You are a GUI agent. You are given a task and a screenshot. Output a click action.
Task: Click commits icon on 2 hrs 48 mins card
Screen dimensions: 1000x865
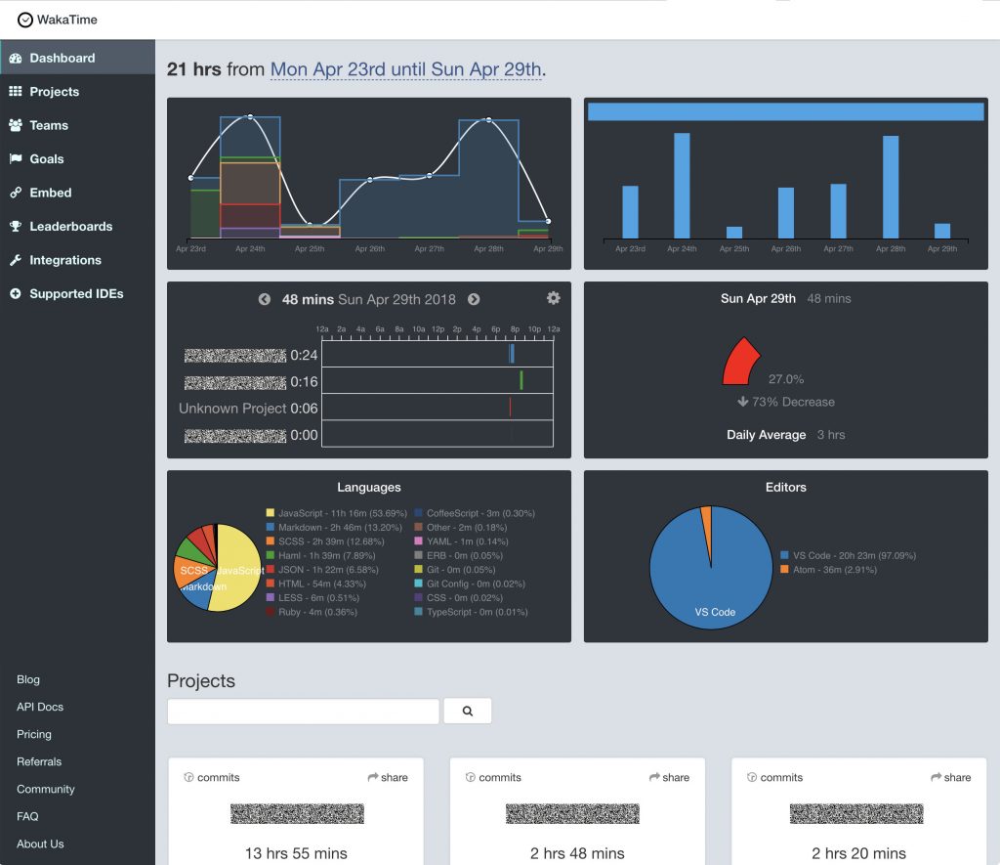pos(470,777)
